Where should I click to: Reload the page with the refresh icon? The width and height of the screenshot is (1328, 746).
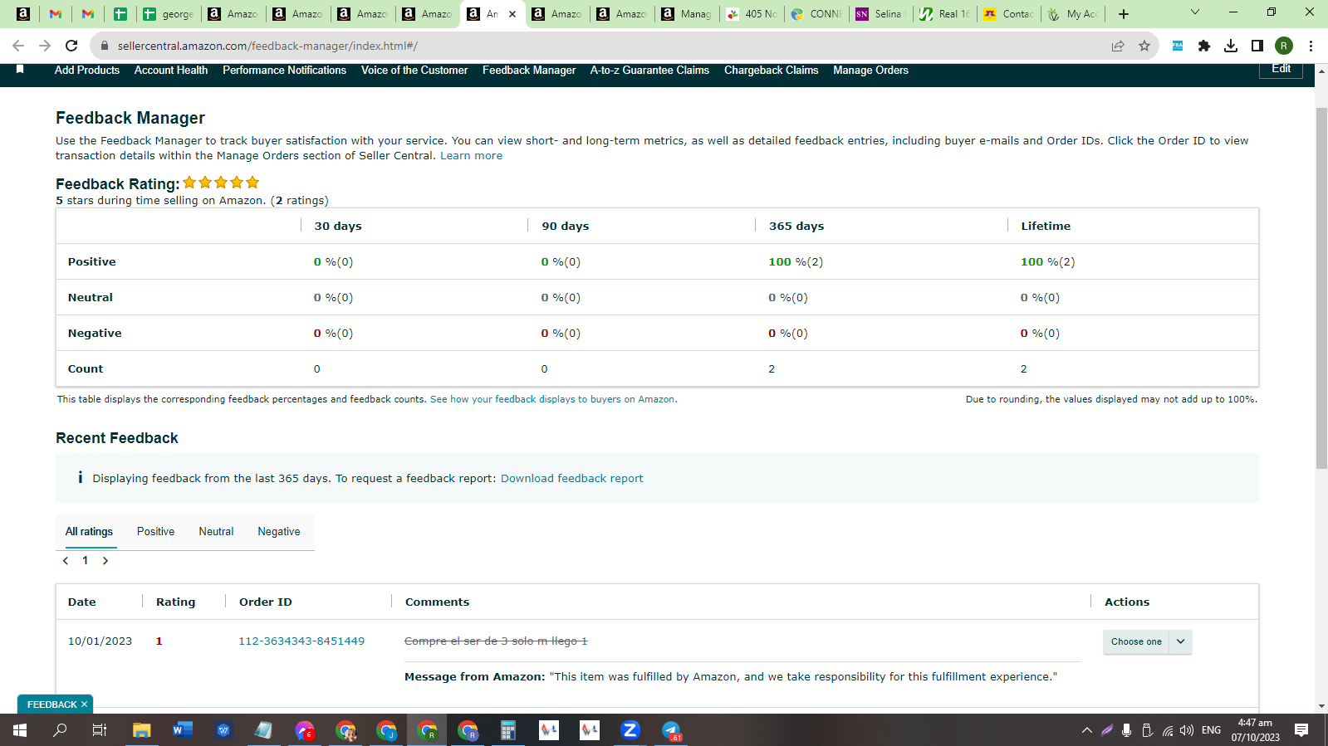pos(71,46)
